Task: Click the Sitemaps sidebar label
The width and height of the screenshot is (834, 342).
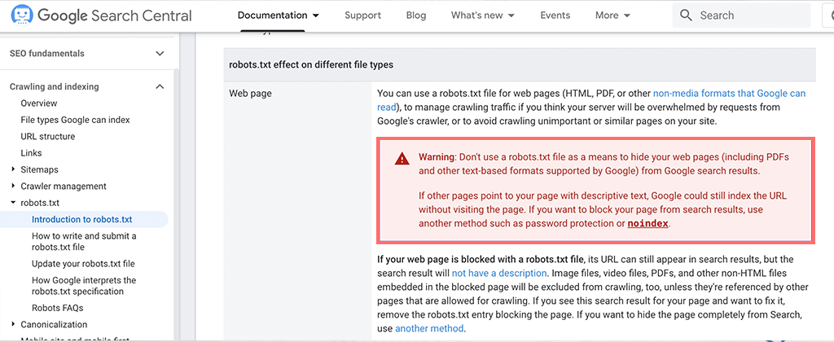Action: coord(39,169)
